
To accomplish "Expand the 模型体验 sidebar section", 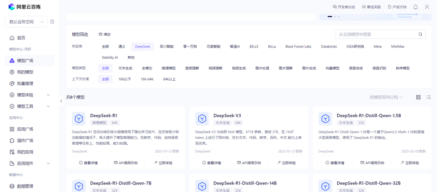I will click(48, 95).
